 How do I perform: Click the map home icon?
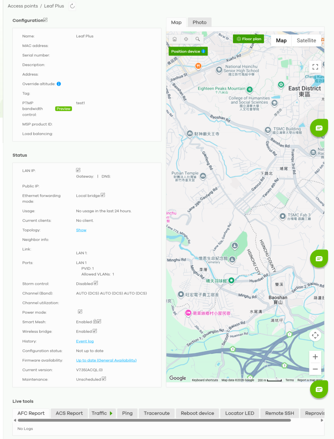(x=175, y=39)
